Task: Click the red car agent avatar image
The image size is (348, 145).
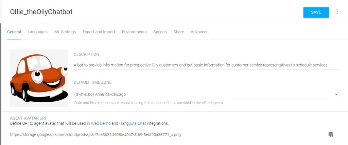Action: pyautogui.click(x=39, y=78)
